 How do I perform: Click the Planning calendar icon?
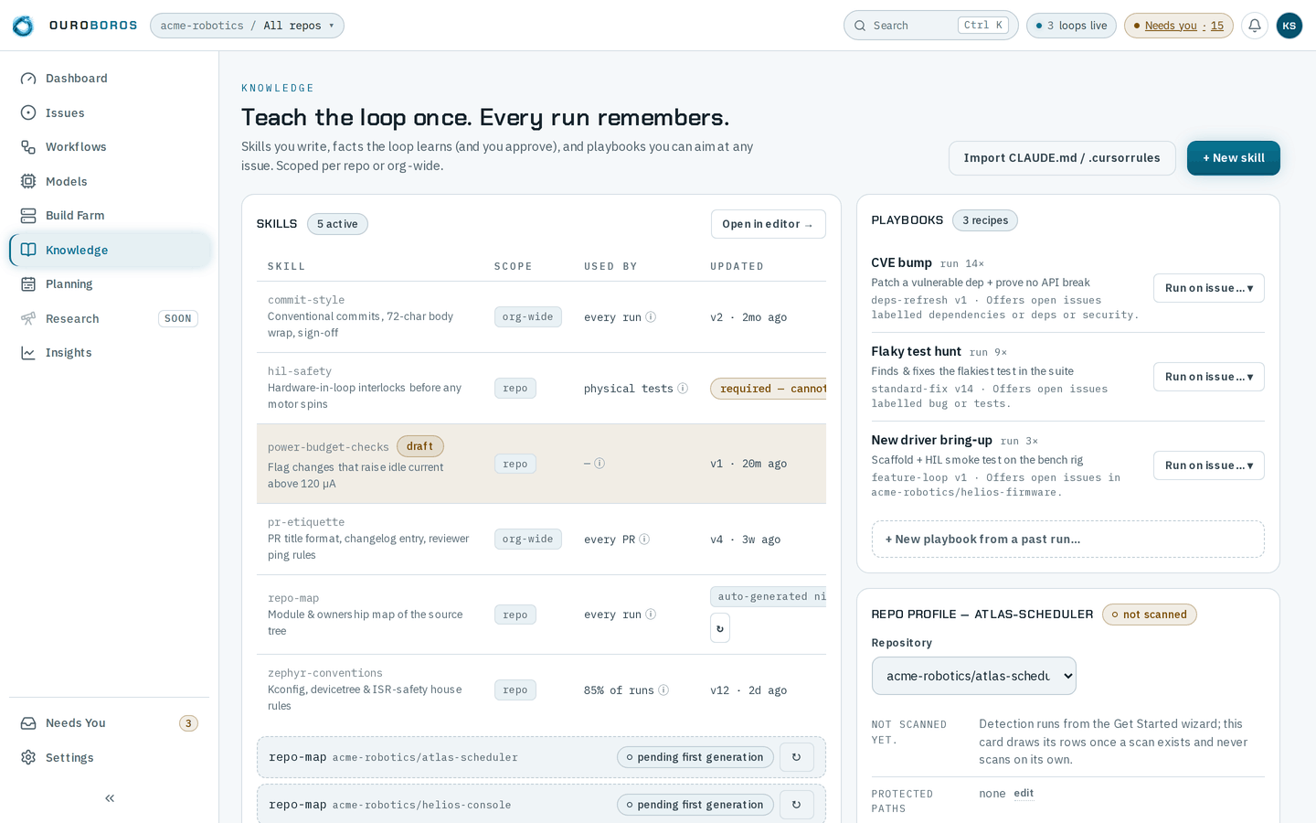pos(28,284)
